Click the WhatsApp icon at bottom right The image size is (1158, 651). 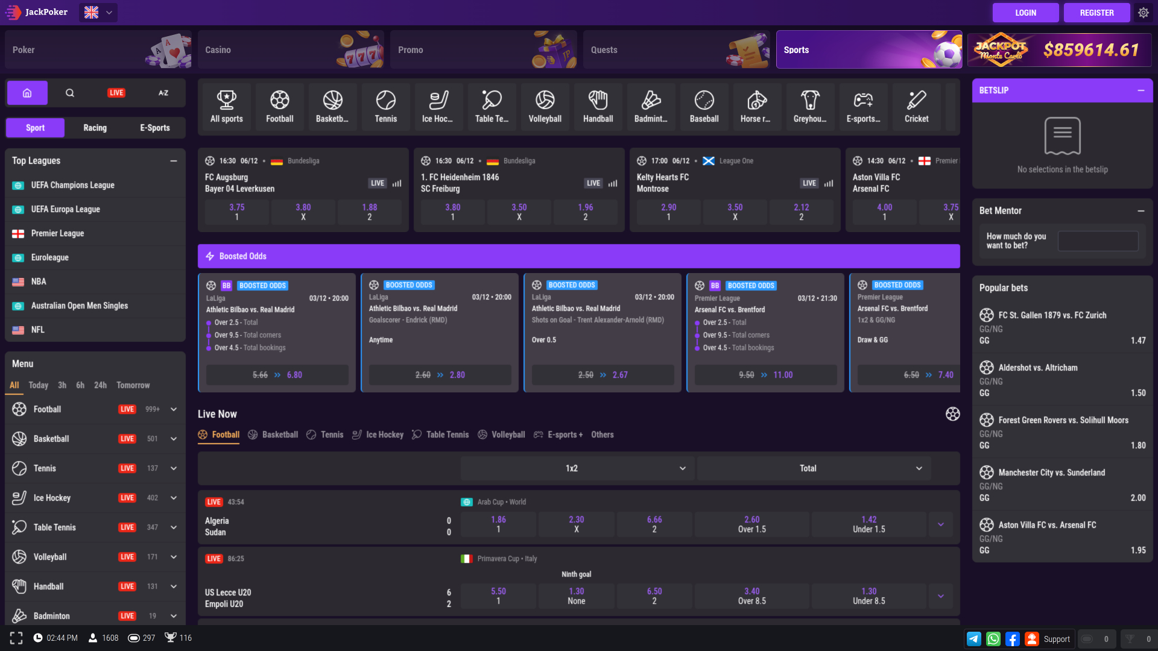click(x=993, y=638)
